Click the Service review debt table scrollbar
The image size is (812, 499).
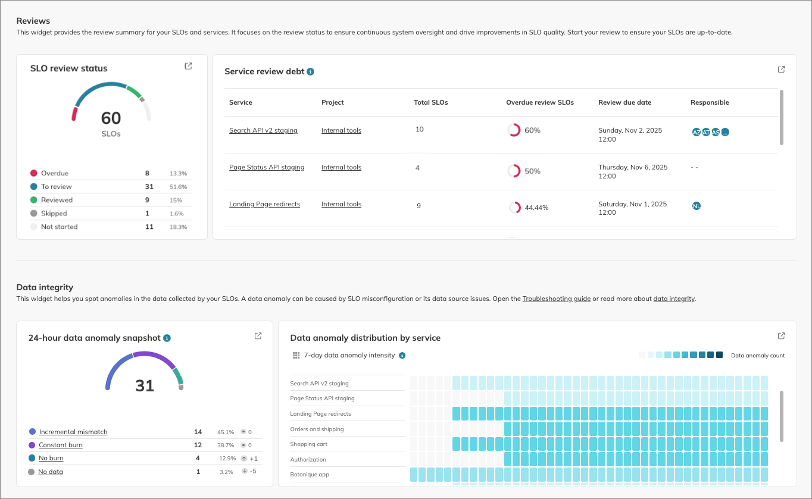point(781,117)
